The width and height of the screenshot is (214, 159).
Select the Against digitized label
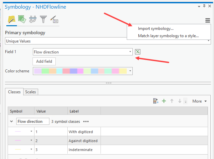(x=83, y=141)
